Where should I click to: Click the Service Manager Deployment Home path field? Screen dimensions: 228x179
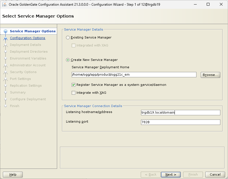tap(134, 74)
